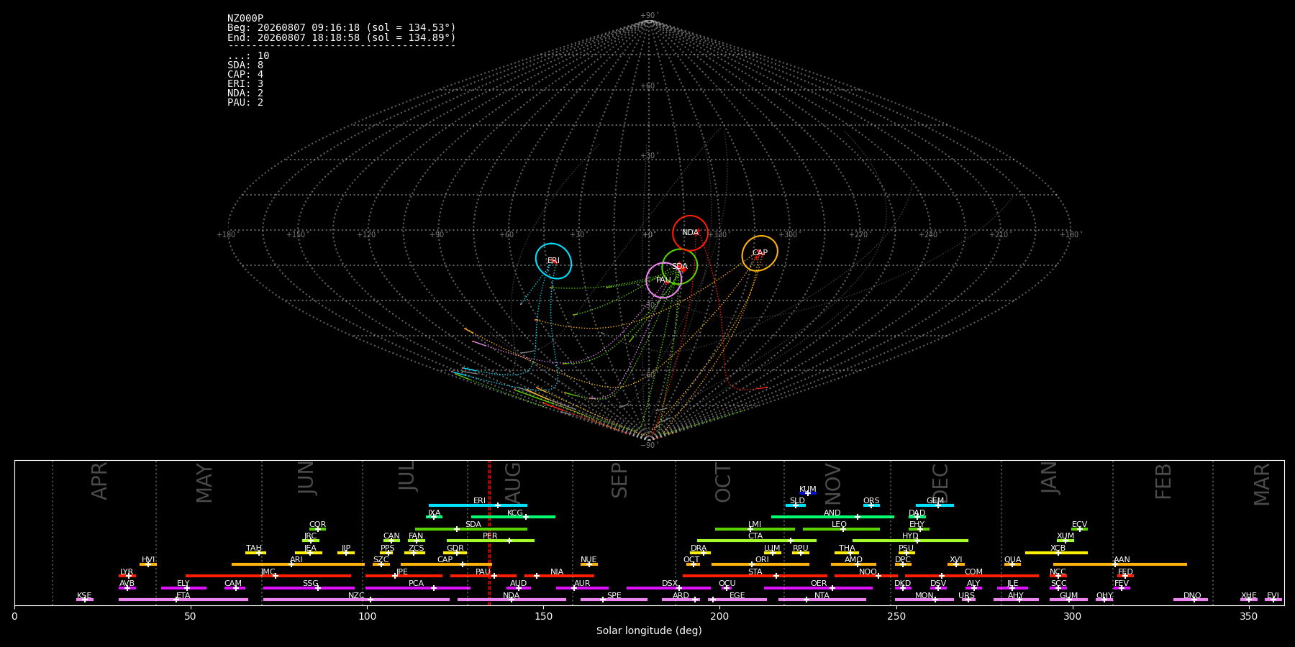Click the ETA pink shower bar
The width and height of the screenshot is (1295, 647).
[183, 600]
